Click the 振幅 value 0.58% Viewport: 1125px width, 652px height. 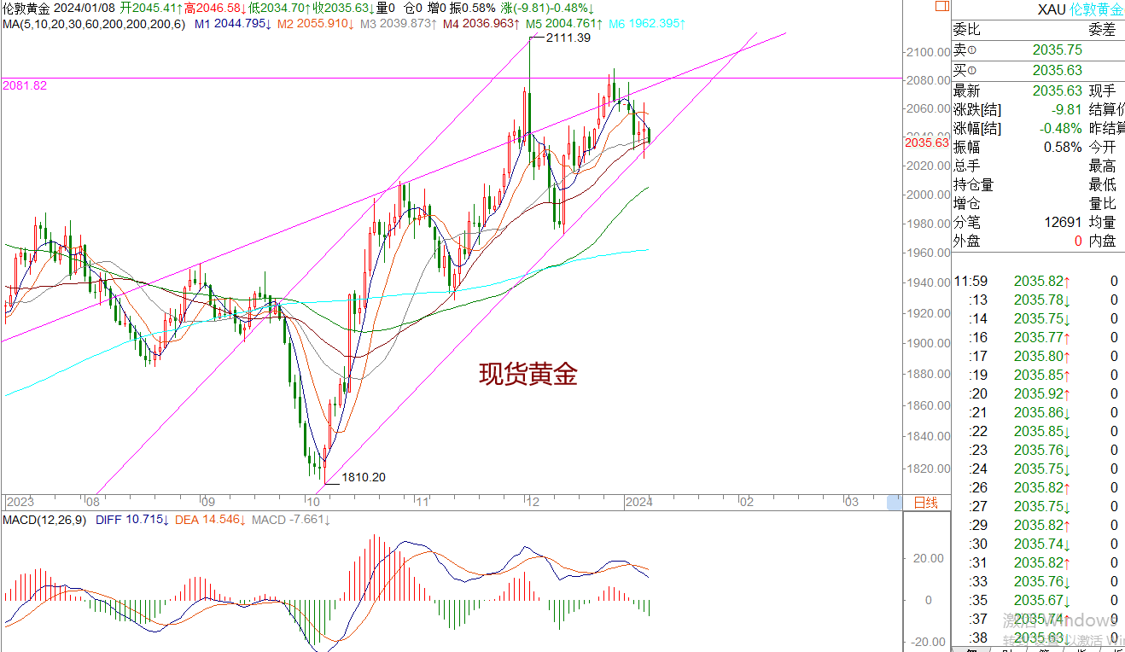(1063, 147)
